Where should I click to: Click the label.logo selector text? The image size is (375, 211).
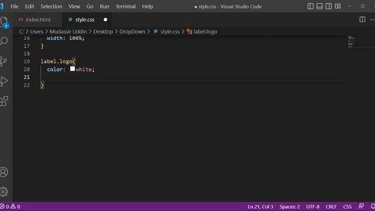(x=56, y=62)
